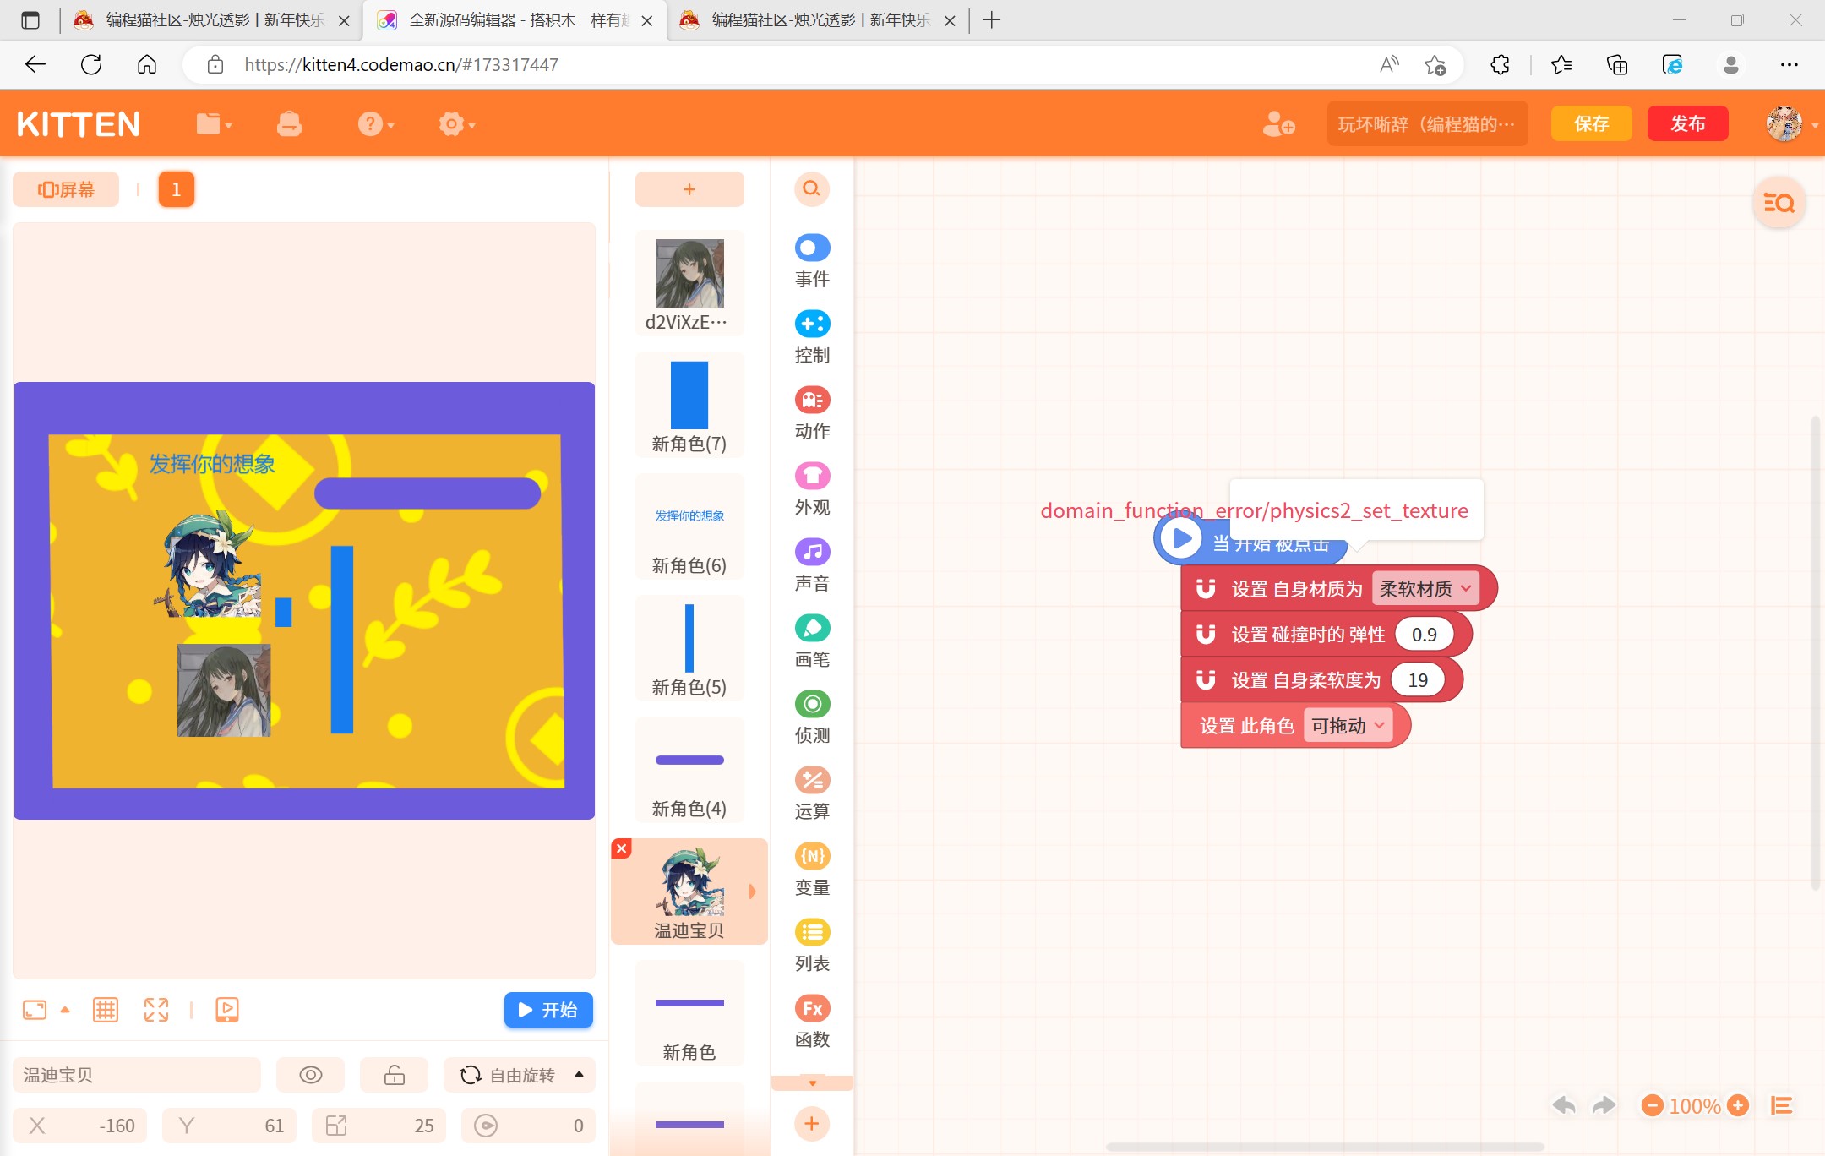Viewport: 1825px width, 1156px height.
Task: Select the 控制 control block category
Action: coord(812,337)
